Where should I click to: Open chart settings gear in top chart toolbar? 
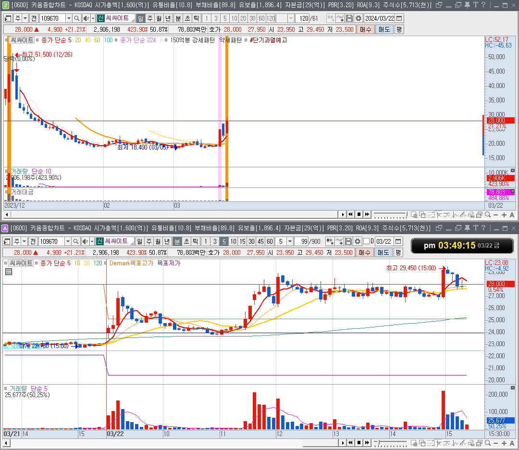coord(358,18)
